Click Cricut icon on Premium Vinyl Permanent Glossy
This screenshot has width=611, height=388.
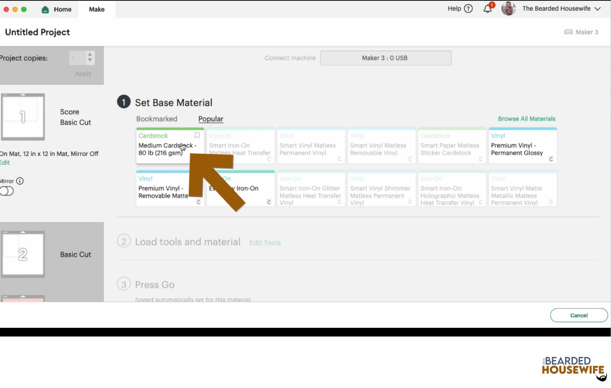[551, 159]
